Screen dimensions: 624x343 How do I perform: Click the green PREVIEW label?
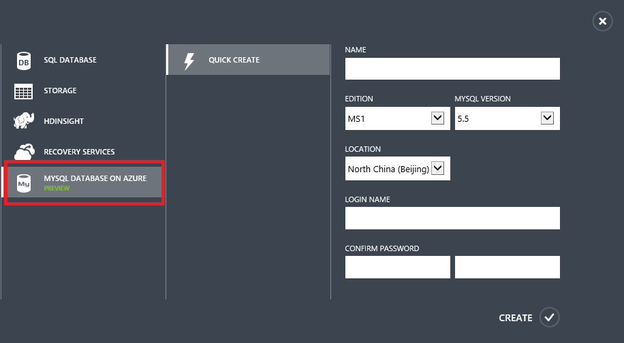pos(57,189)
